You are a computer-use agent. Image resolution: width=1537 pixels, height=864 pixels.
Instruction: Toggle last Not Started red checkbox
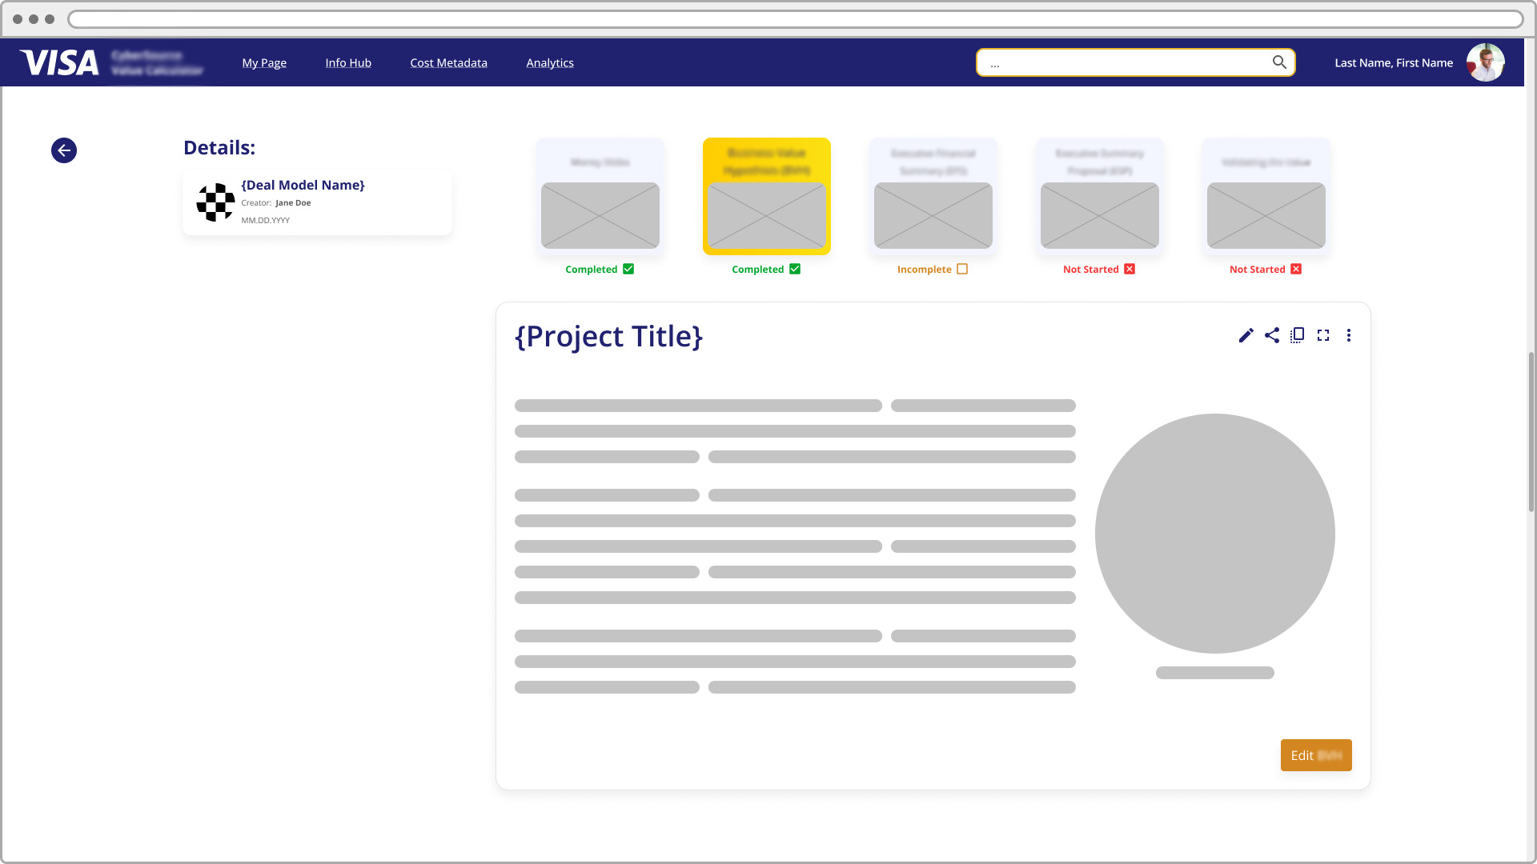click(1296, 269)
